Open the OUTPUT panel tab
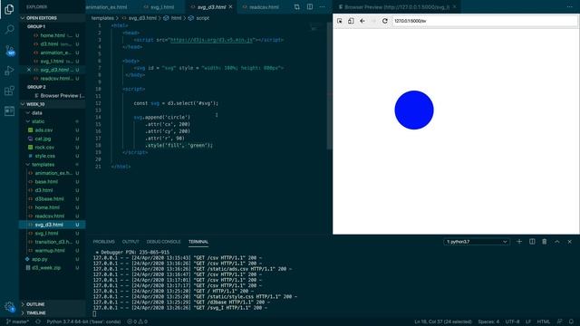Screen dimensions: 580x326 (x=130, y=242)
